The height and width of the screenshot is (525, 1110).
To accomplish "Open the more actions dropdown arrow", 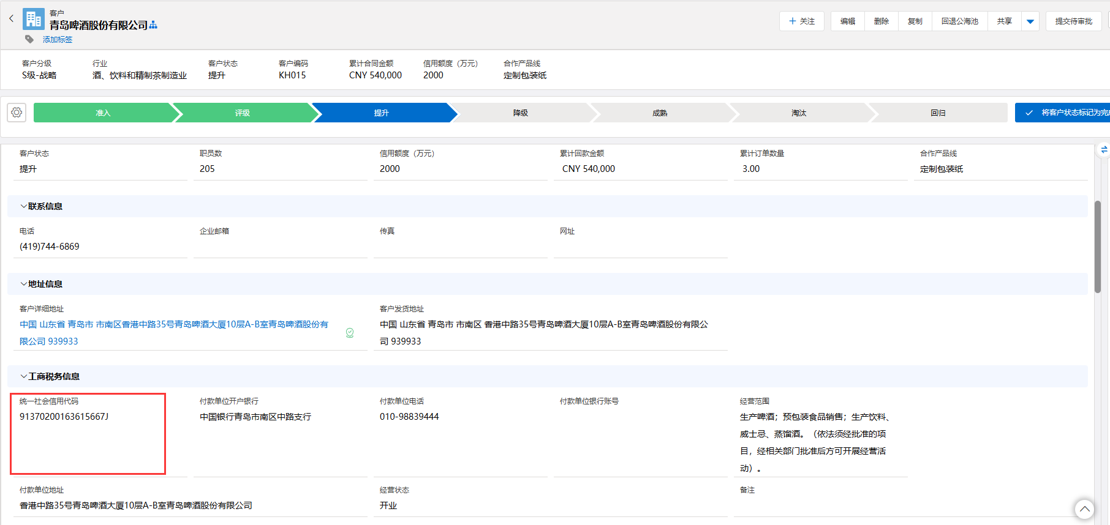I will coord(1030,21).
